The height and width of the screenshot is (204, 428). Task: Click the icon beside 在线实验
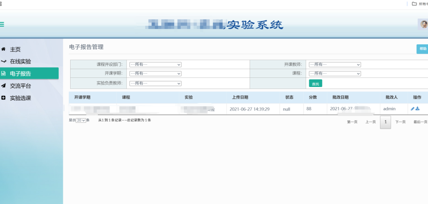[x=3, y=61]
